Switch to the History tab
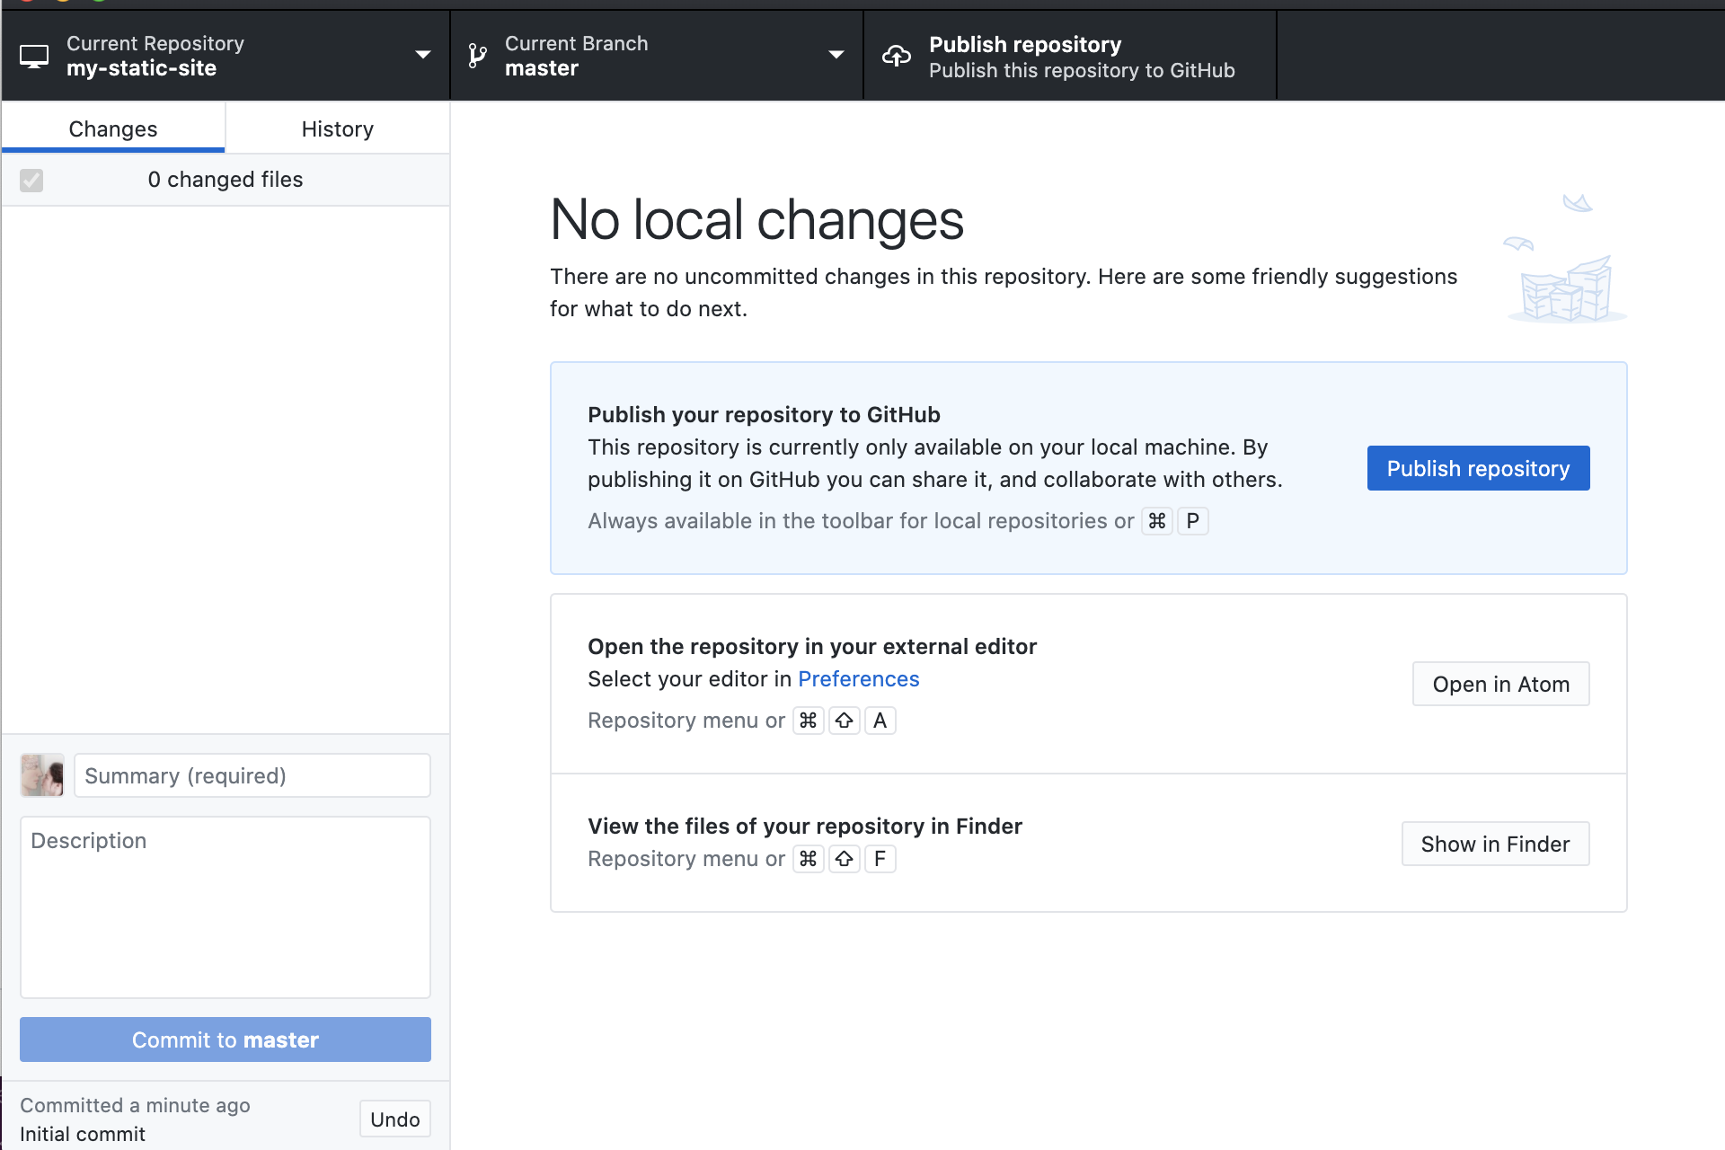This screenshot has height=1150, width=1725. (337, 129)
